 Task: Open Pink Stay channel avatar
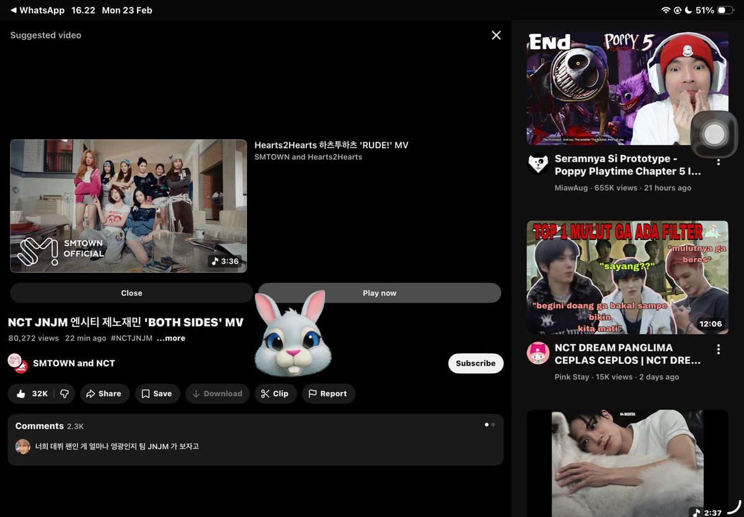coord(538,353)
